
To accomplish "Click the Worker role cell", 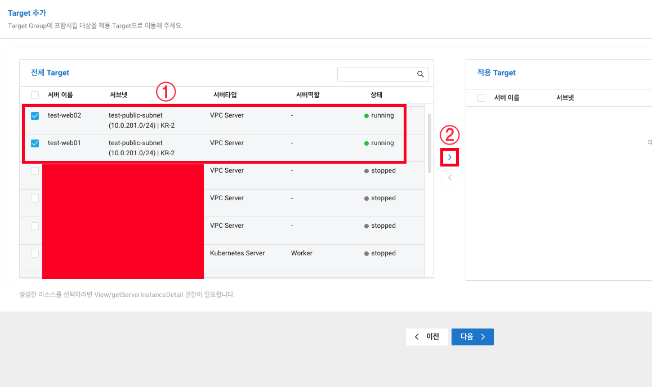I will point(301,253).
